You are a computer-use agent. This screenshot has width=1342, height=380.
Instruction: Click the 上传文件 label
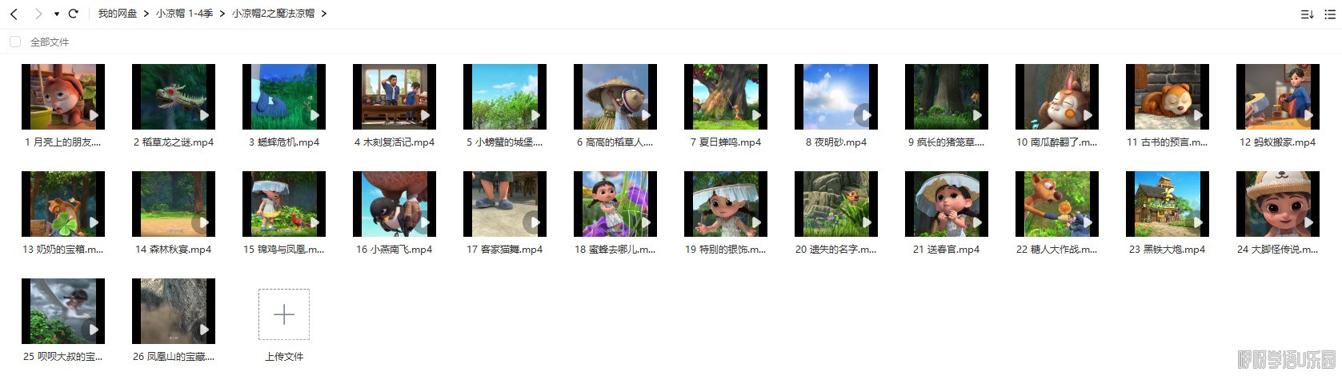(284, 357)
